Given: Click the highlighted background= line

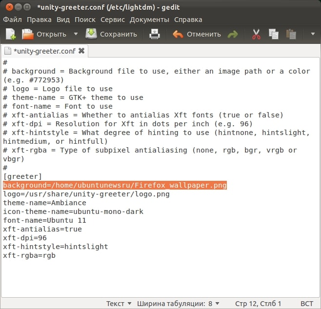Looking at the screenshot, I should pyautogui.click(x=115, y=185).
